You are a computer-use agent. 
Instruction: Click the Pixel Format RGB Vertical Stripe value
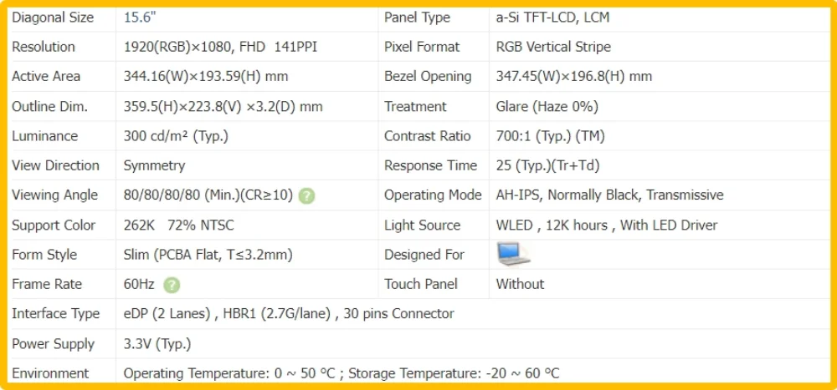553,47
